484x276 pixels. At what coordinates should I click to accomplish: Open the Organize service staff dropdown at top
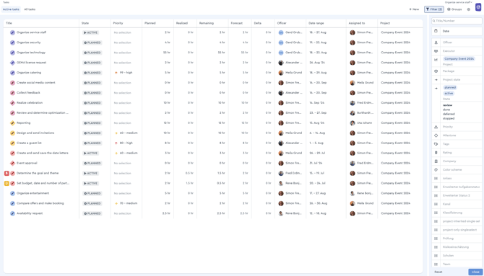tap(459, 2)
